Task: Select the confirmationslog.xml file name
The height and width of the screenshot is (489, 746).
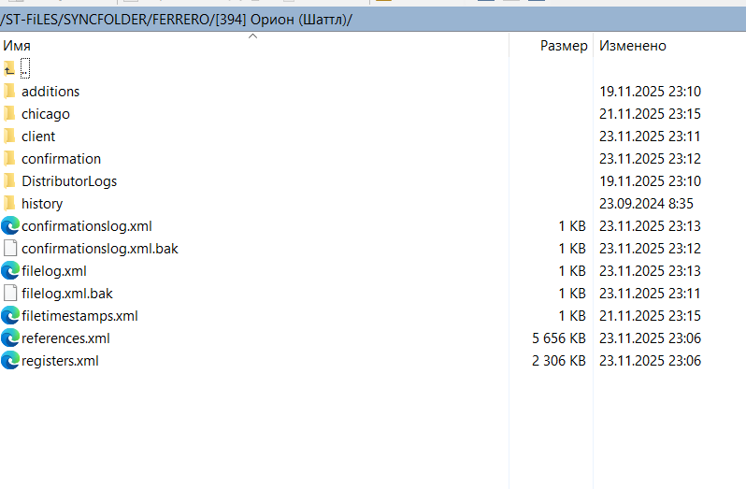Action: [87, 226]
